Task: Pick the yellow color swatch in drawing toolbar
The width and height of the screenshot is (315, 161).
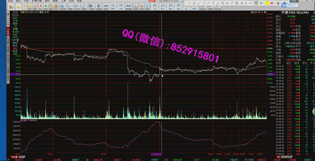Action: (x=267, y=3)
